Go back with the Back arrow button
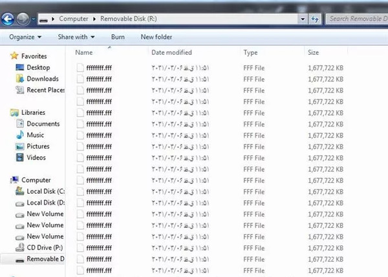Screen dimensions: 388x277 (8, 19)
